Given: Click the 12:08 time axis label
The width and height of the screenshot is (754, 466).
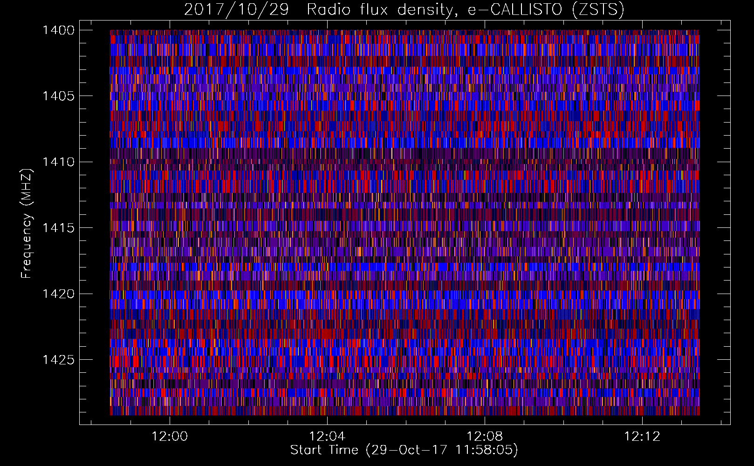Looking at the screenshot, I should 485,437.
